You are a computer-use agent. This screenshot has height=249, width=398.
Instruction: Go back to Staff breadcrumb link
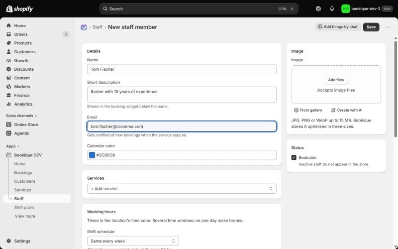98,27
